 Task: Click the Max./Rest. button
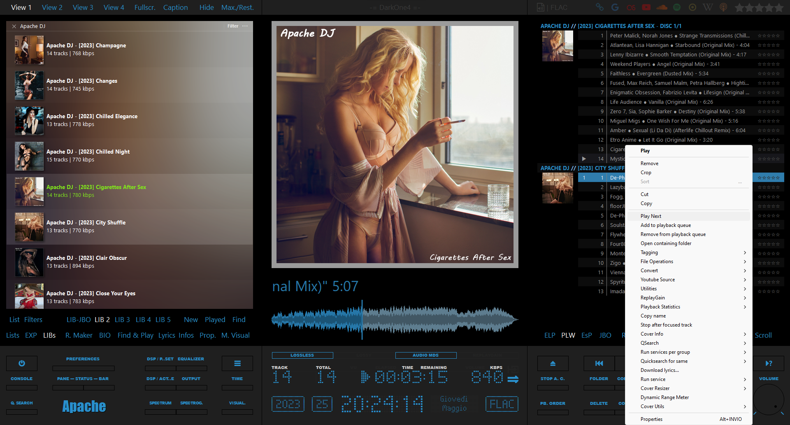click(237, 7)
